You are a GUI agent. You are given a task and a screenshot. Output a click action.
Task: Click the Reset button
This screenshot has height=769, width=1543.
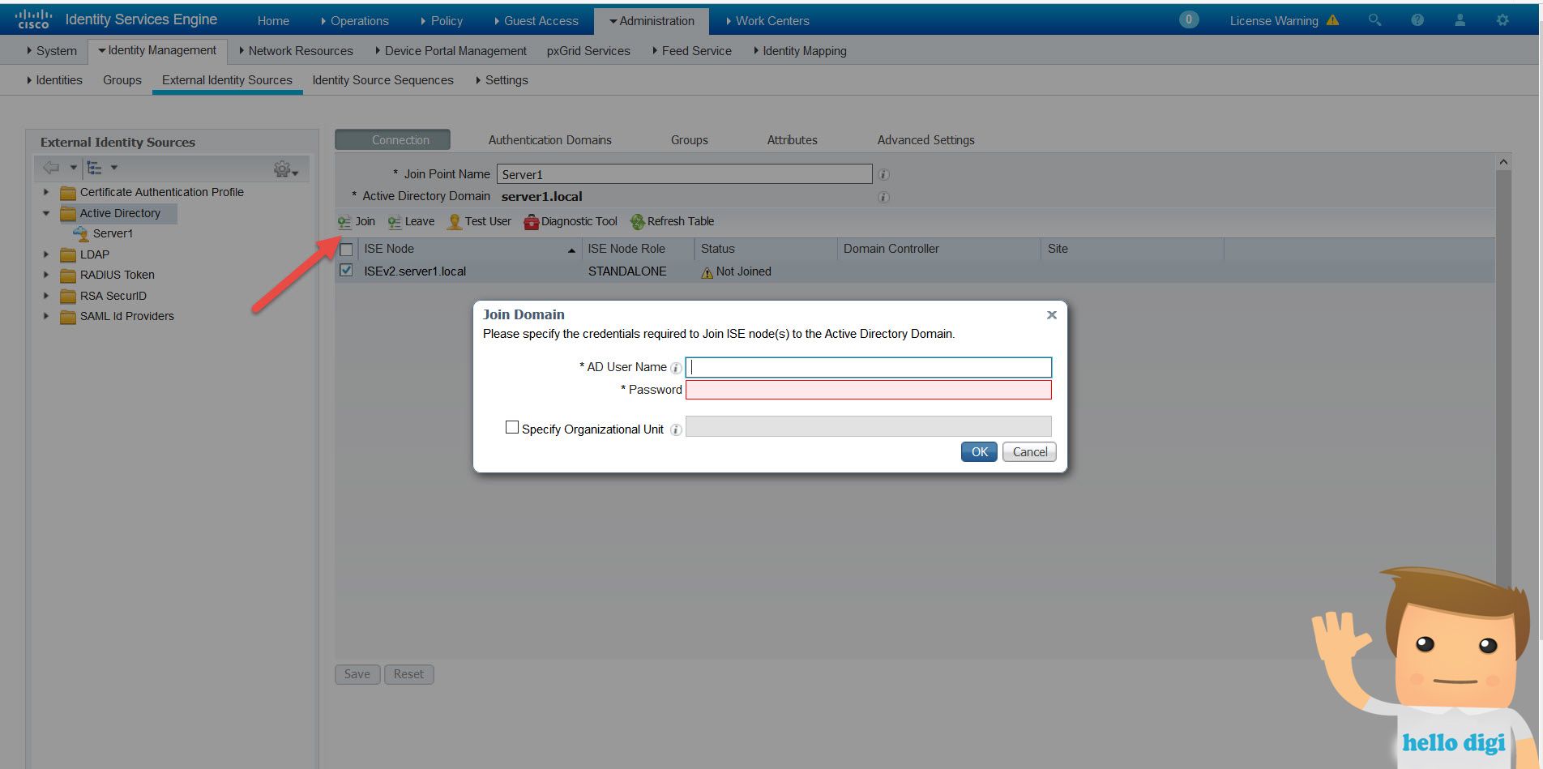[408, 674]
